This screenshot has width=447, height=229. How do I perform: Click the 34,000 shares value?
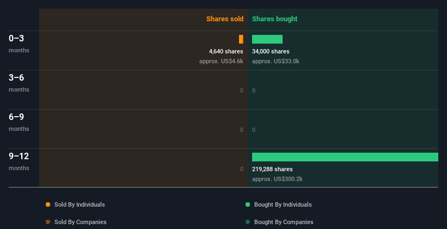pos(271,51)
